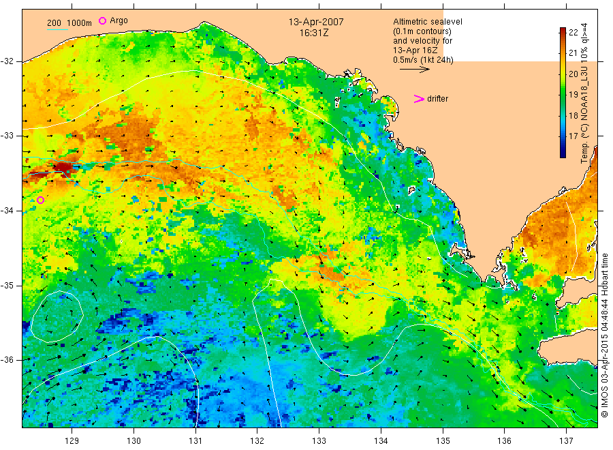
Task: Click the longitude label 133
Action: (x=319, y=441)
